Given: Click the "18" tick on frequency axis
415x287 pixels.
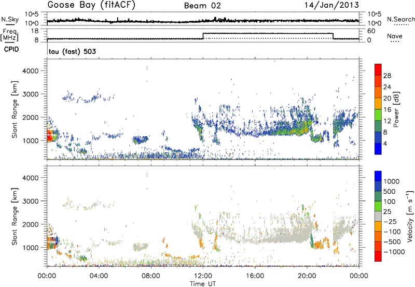Looking at the screenshot, I should (x=34, y=31).
